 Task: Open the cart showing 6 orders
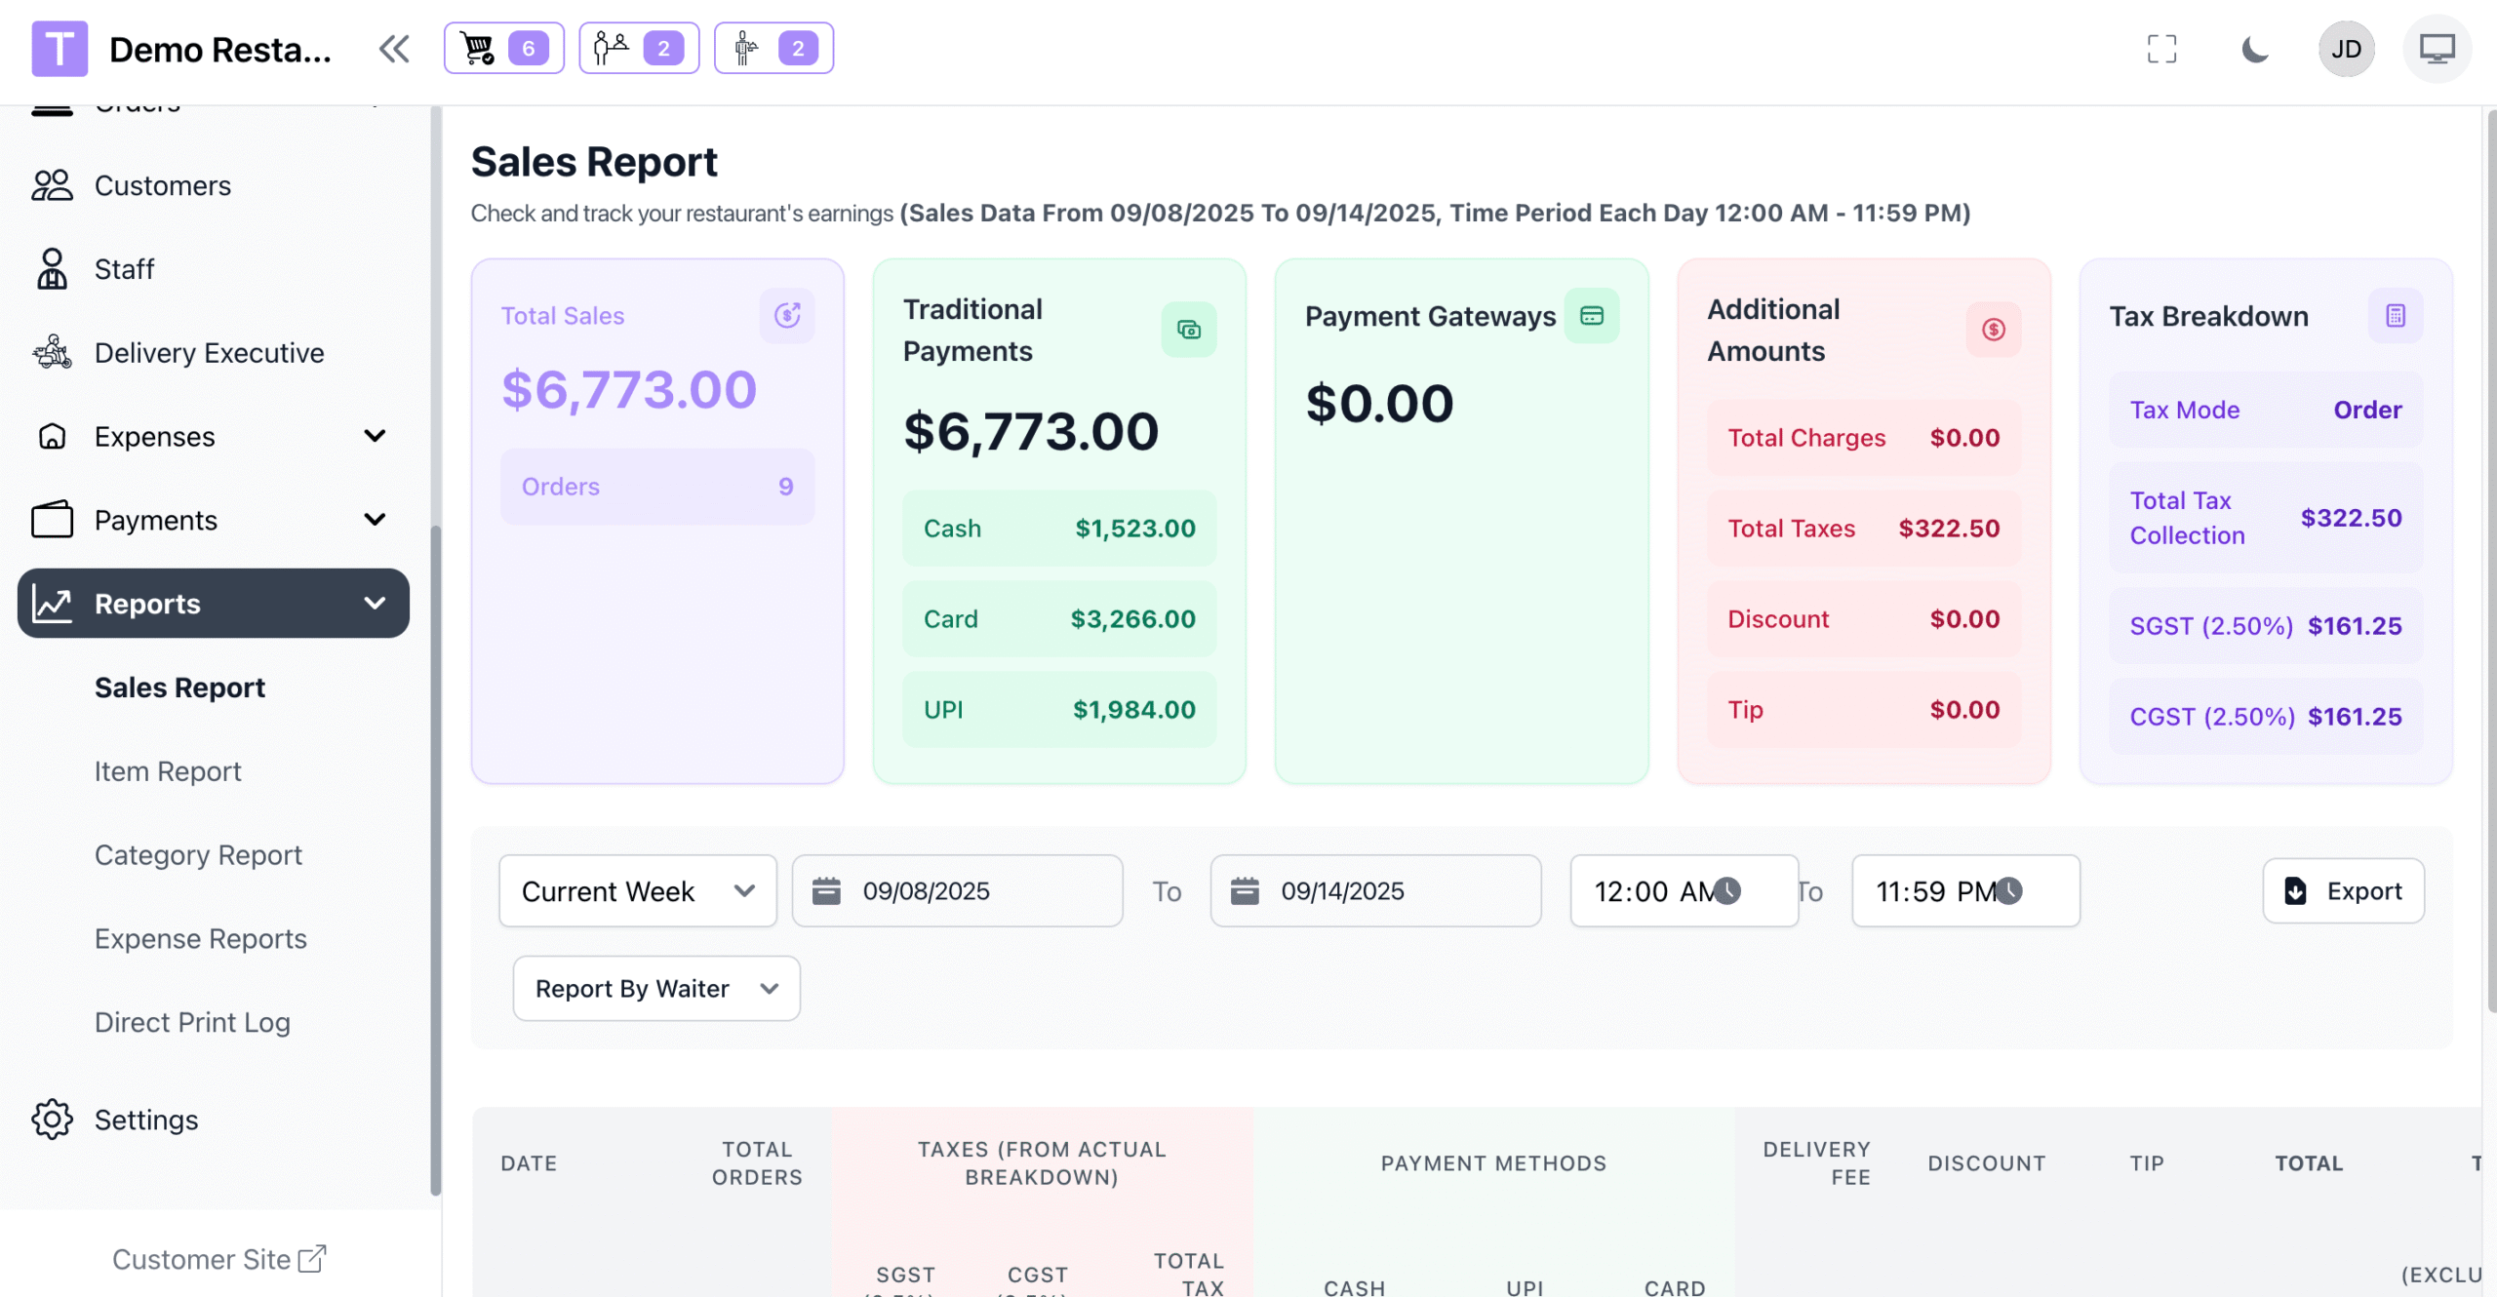pyautogui.click(x=503, y=47)
